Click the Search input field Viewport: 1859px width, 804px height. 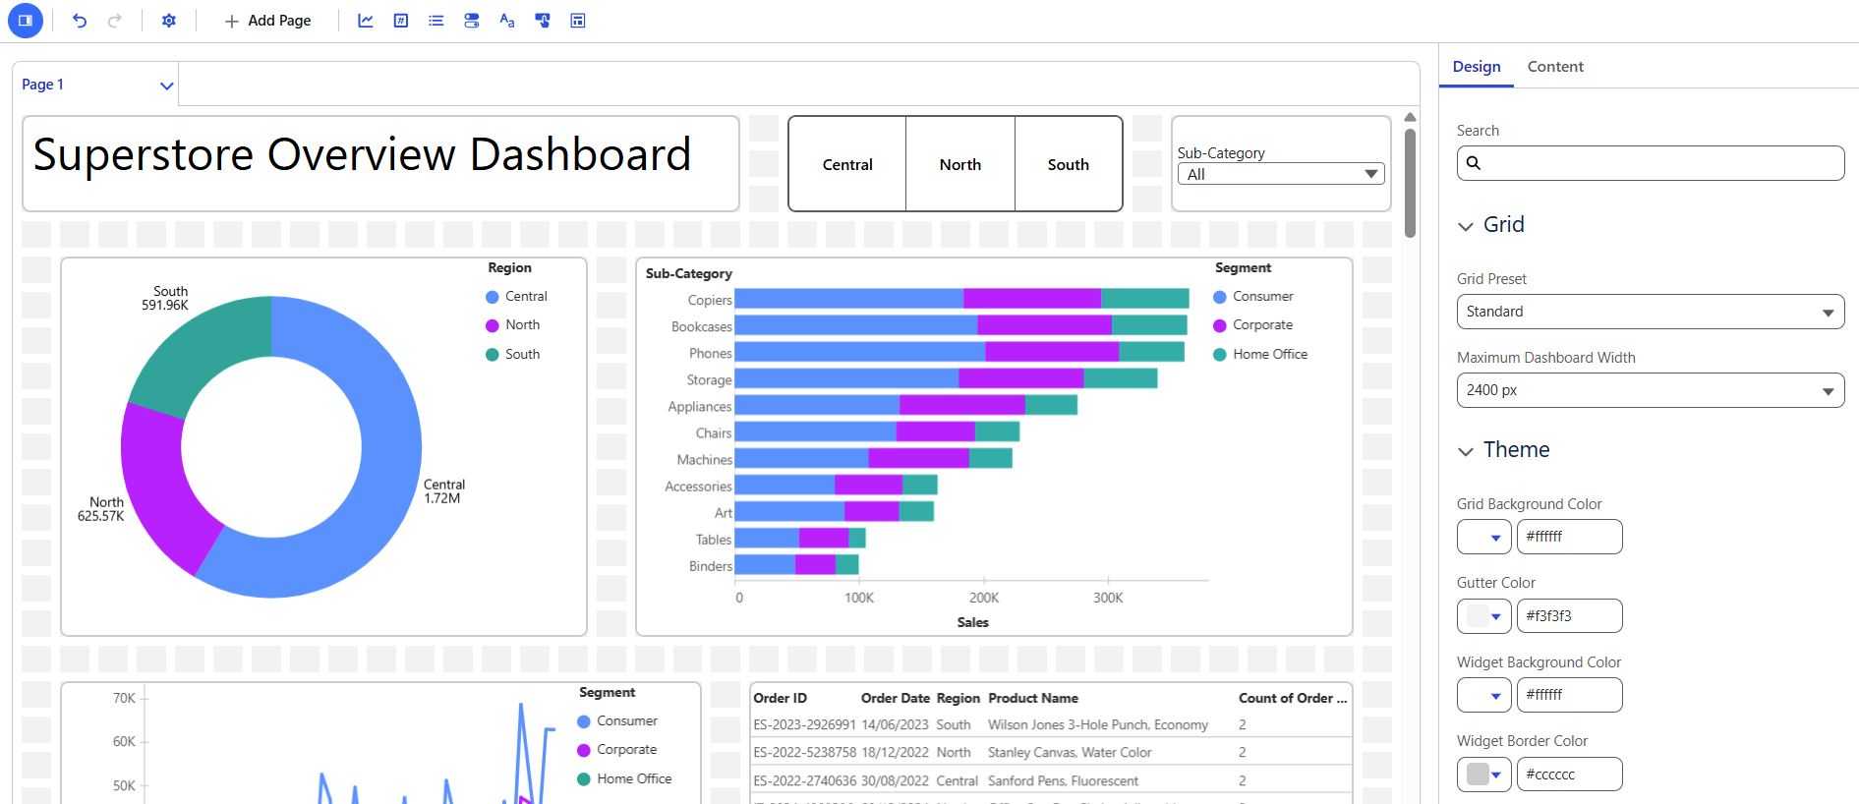(x=1651, y=163)
